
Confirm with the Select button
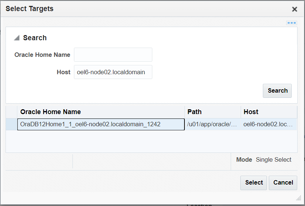(x=254, y=183)
